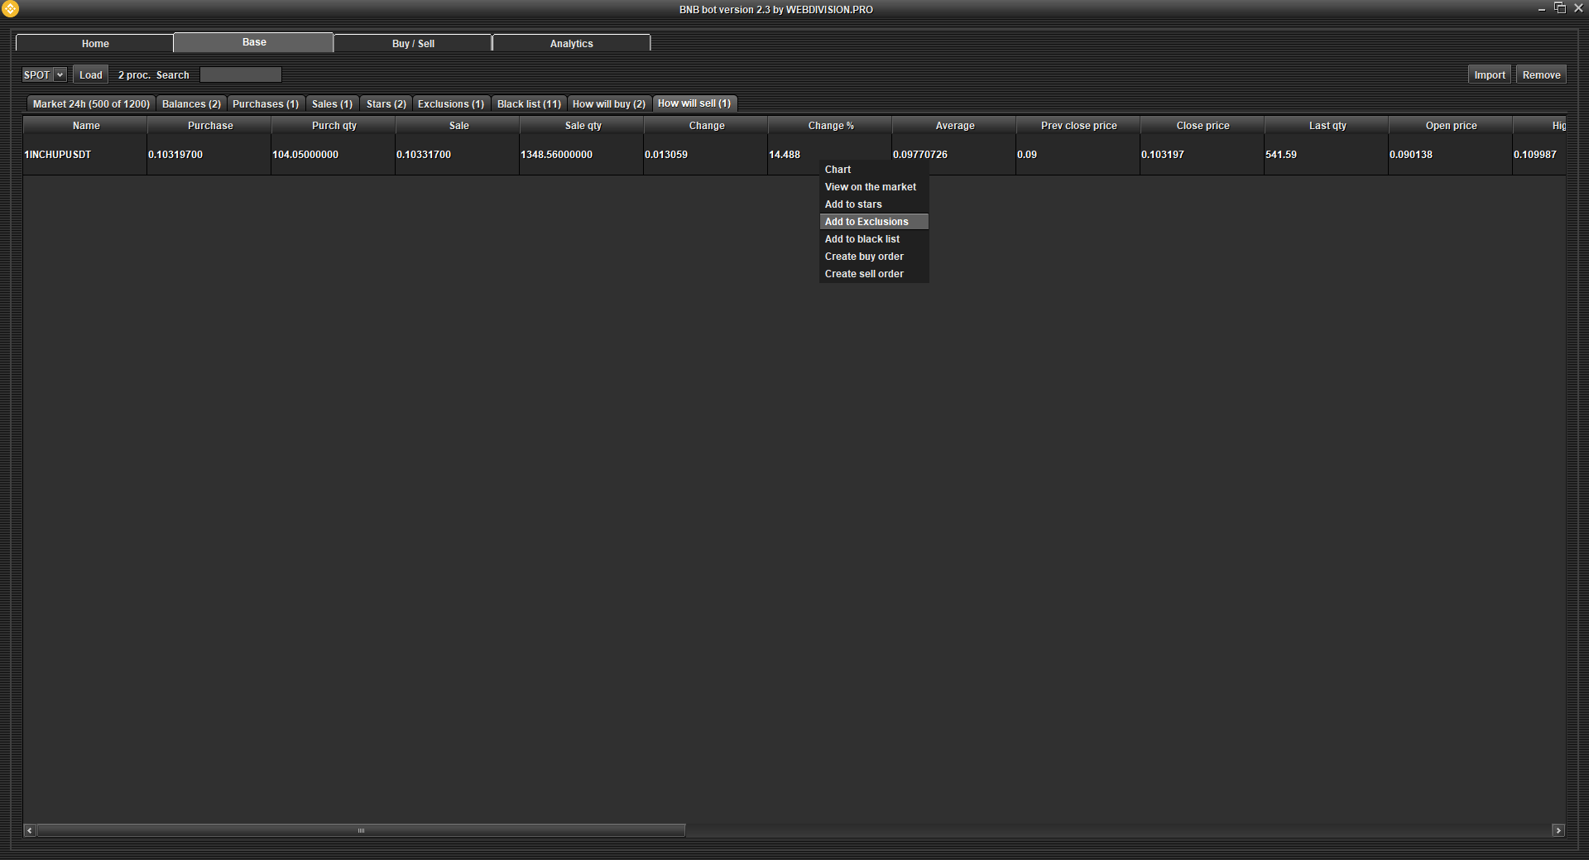Click the Search input field
1589x860 pixels.
coord(241,74)
